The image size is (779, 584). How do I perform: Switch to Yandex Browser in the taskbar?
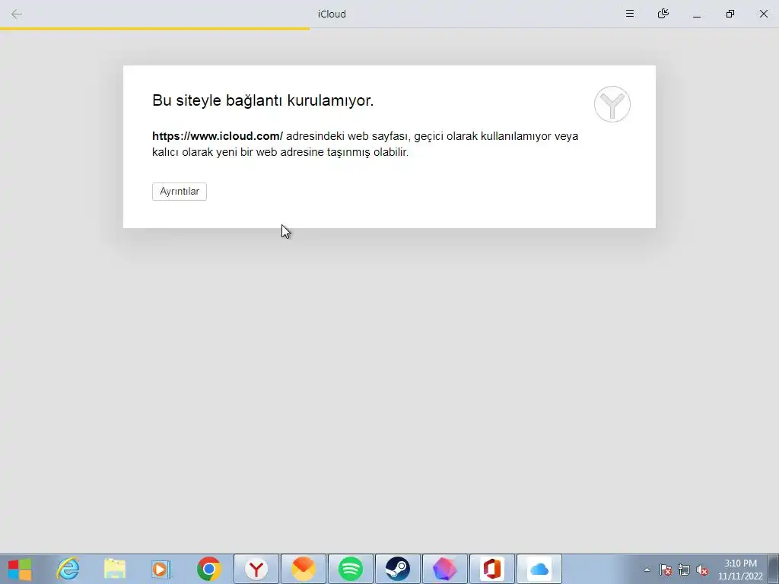256,569
